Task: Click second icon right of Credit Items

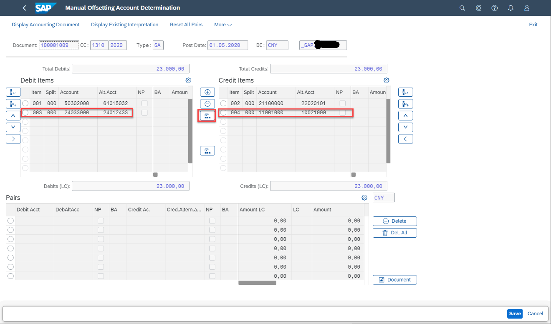Action: tap(405, 104)
